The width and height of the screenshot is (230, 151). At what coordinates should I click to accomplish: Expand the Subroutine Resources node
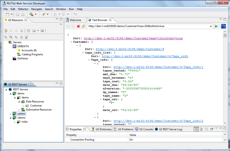pyautogui.click(x=19, y=110)
